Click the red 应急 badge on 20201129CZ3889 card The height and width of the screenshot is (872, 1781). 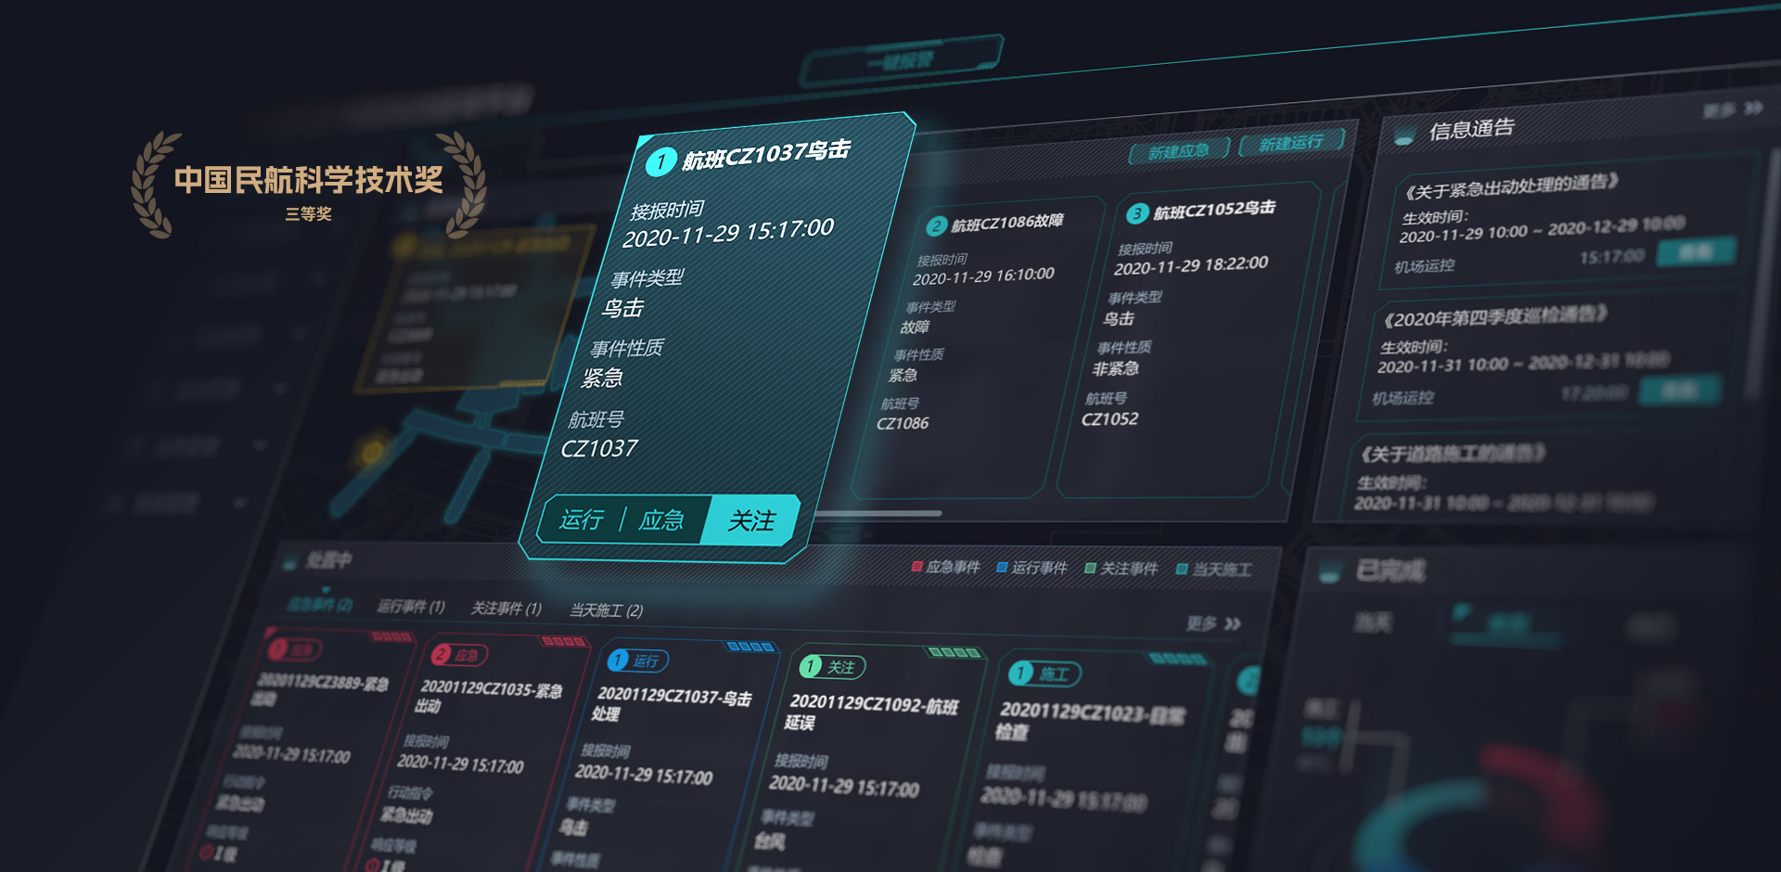(x=294, y=649)
